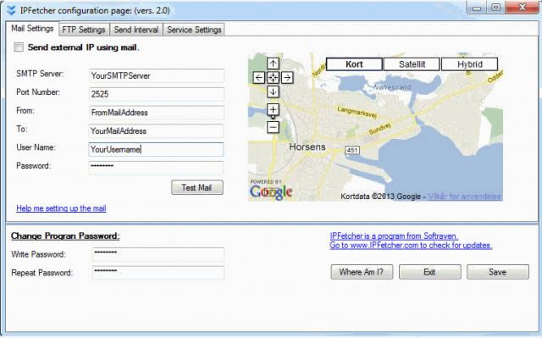Focus the Port Number field
The width and height of the screenshot is (542, 338).
coord(156,94)
